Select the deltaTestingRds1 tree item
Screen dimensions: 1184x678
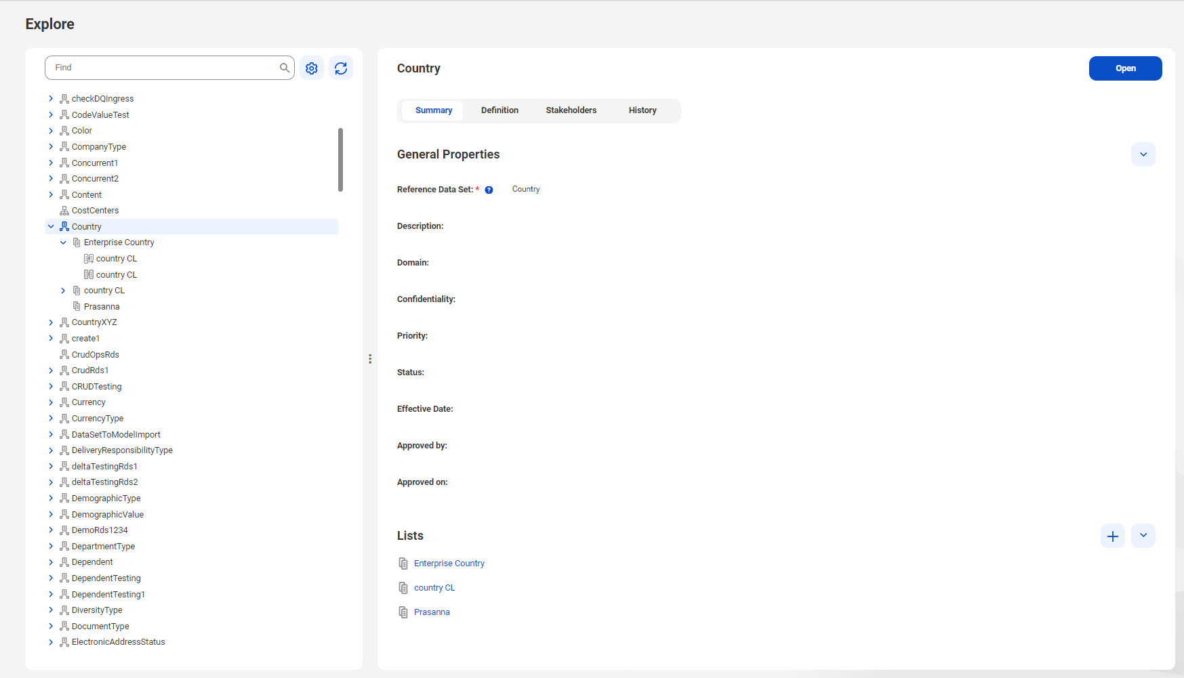click(104, 467)
